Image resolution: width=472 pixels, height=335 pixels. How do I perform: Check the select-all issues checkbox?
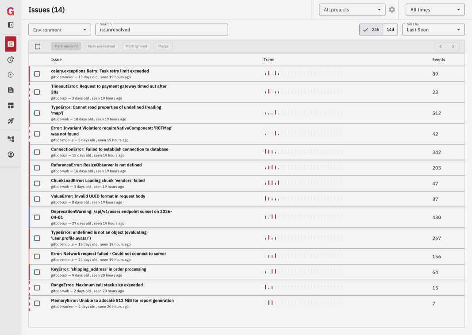(37, 46)
